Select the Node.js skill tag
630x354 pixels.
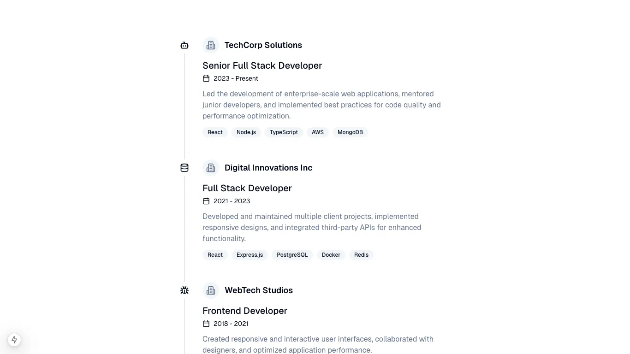pyautogui.click(x=246, y=132)
